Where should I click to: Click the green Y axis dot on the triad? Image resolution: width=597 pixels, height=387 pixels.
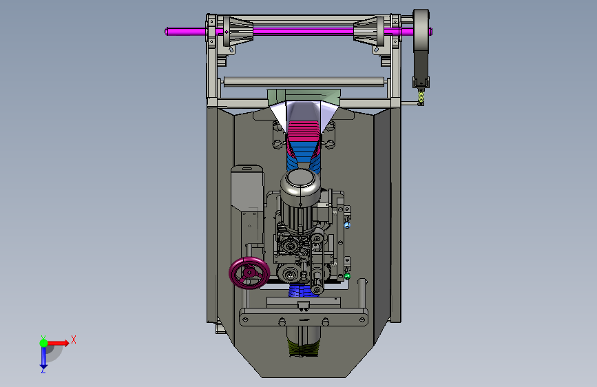tap(43, 343)
